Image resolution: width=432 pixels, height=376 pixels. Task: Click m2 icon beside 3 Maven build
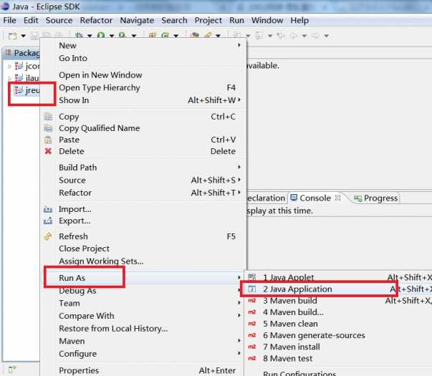click(x=252, y=301)
